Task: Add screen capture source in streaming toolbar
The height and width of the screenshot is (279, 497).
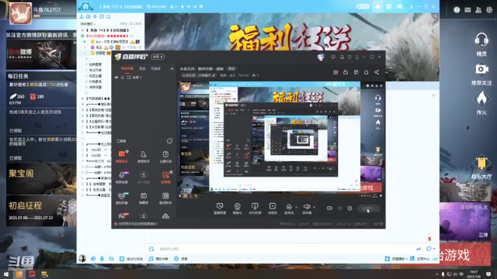Action: click(x=219, y=208)
